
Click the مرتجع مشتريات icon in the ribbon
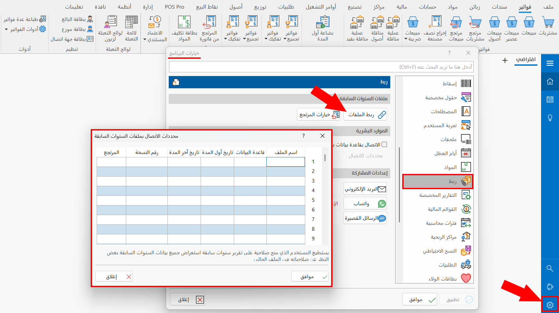coord(475,28)
